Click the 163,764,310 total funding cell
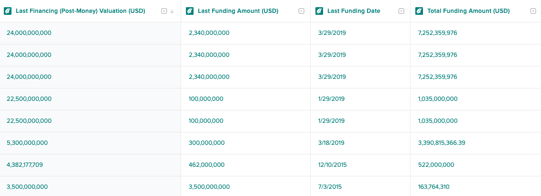 476,186
